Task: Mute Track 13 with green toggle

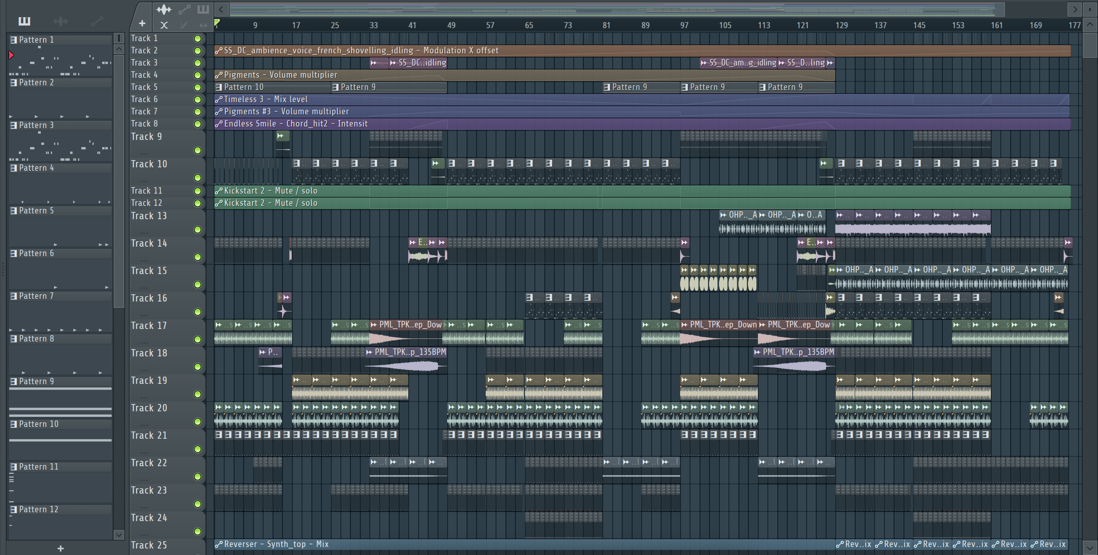Action: [197, 230]
